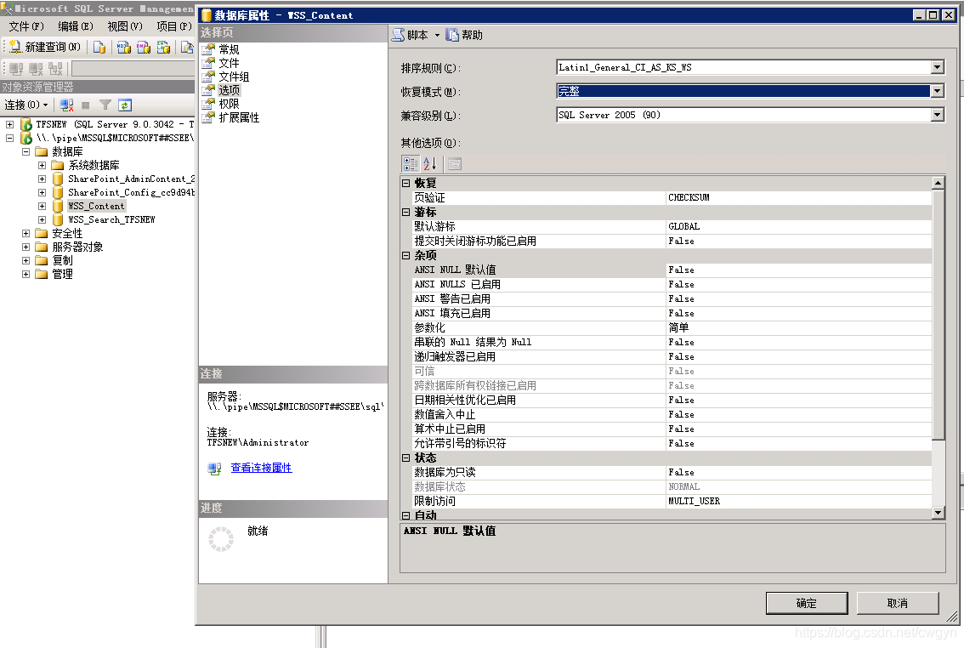Open the 恢复模式 recovery model dropdown
964x648 pixels.
click(937, 91)
